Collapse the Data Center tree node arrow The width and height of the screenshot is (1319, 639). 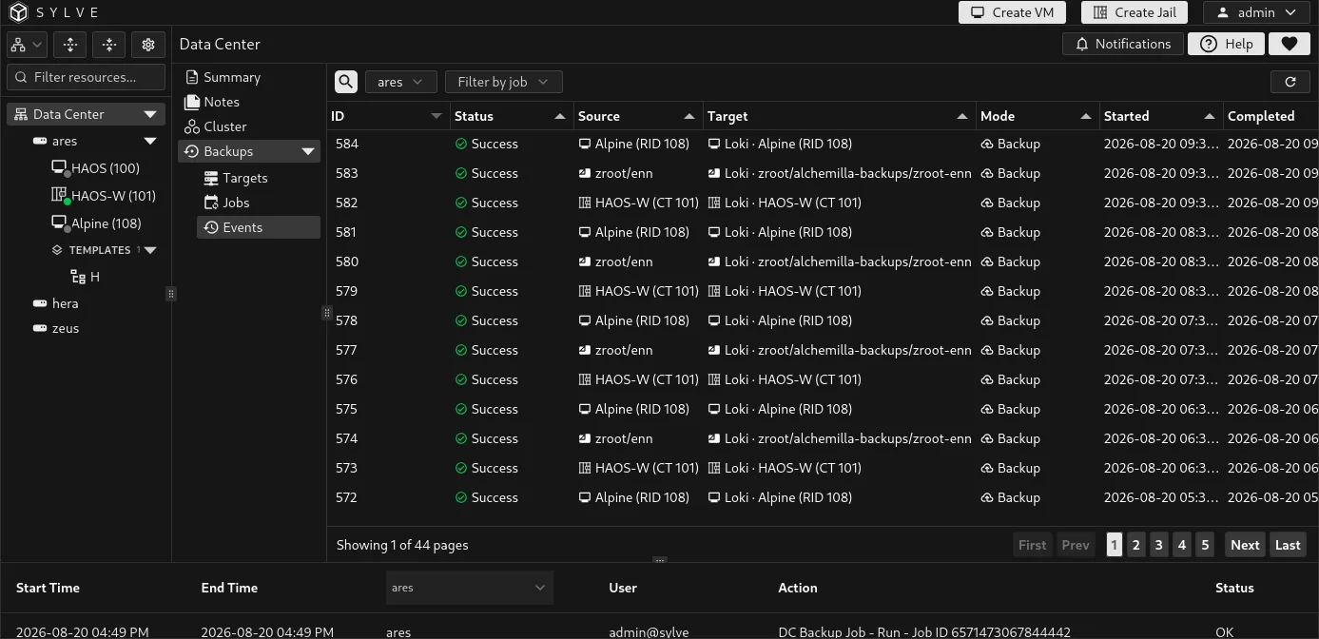click(150, 114)
